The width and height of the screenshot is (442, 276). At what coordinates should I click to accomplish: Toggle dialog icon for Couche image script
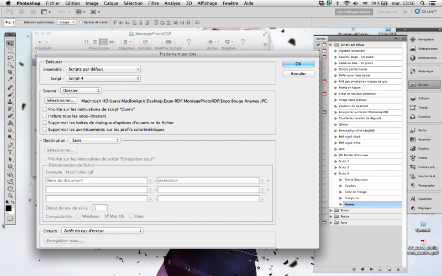click(x=324, y=57)
